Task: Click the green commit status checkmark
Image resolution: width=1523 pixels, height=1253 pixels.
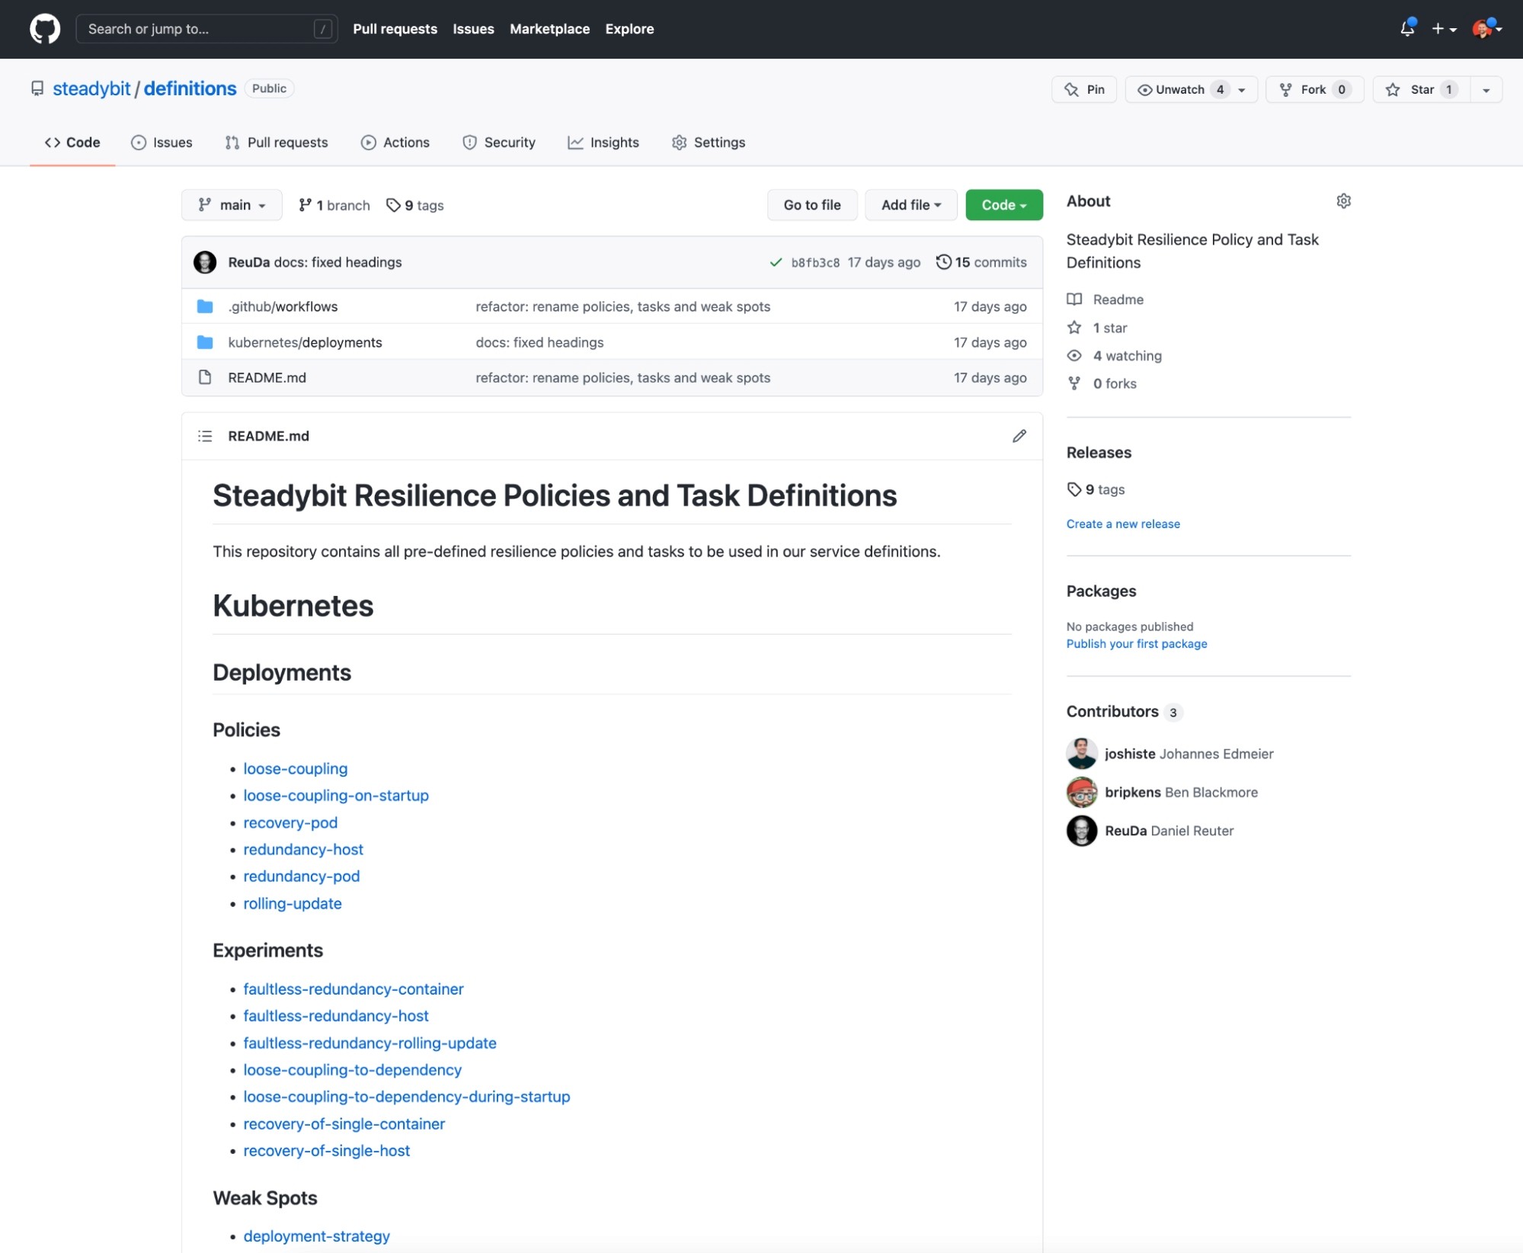Action: tap(776, 262)
